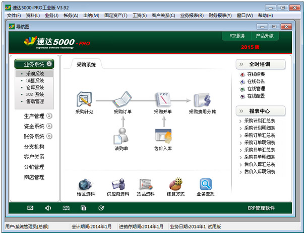Open the 采购计划 purchase plan icon
Screen dimensions: 308x235
pos(84,99)
